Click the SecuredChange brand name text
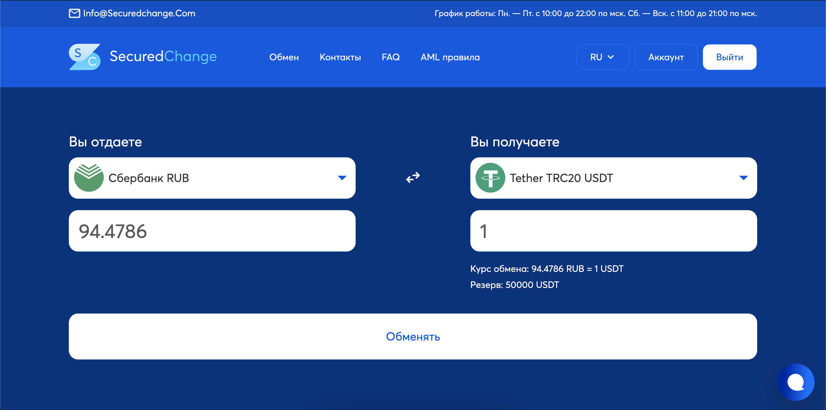826x410 pixels. coord(163,57)
